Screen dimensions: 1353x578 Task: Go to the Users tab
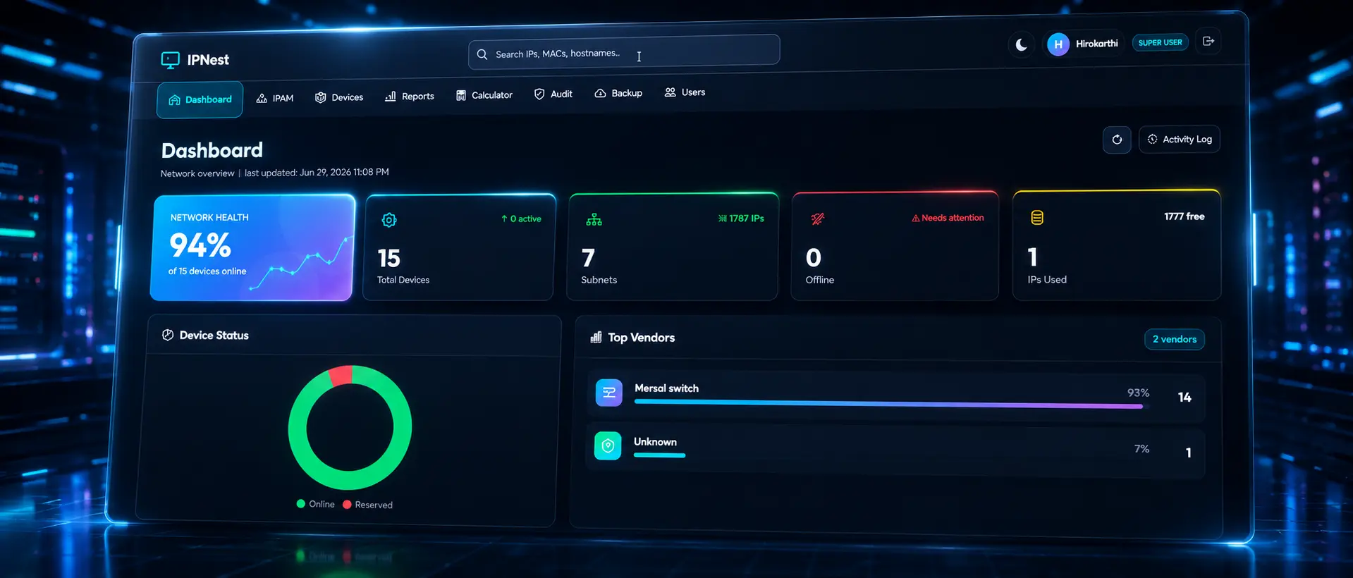pyautogui.click(x=685, y=92)
